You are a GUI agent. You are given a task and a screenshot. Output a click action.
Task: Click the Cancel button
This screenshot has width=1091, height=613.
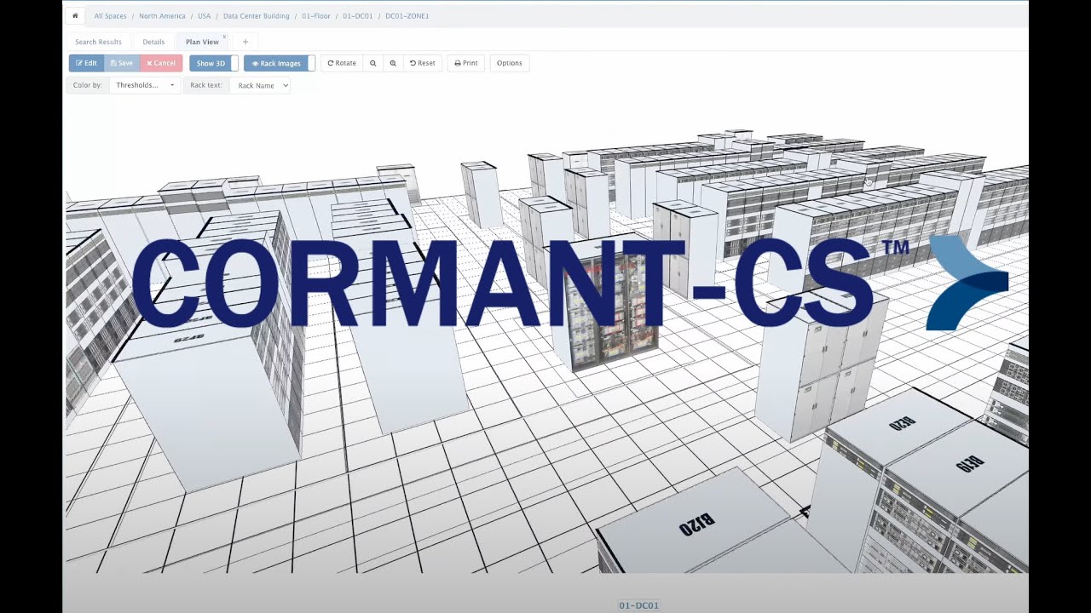point(161,63)
